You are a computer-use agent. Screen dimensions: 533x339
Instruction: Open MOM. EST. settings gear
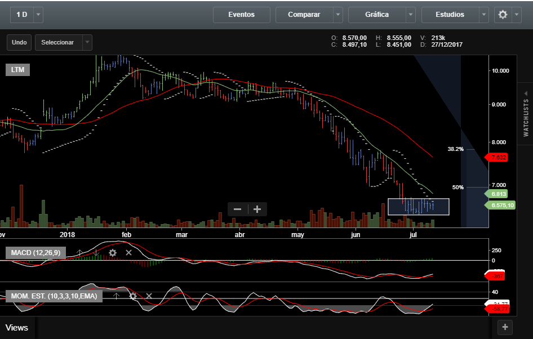pos(133,296)
